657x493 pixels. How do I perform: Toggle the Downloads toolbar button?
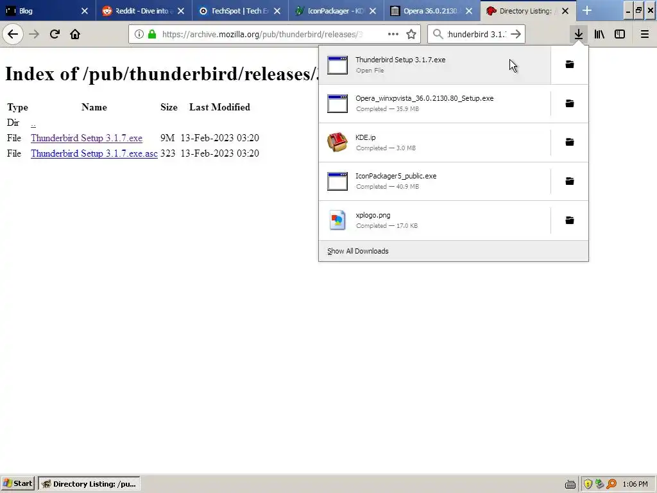[x=579, y=34]
